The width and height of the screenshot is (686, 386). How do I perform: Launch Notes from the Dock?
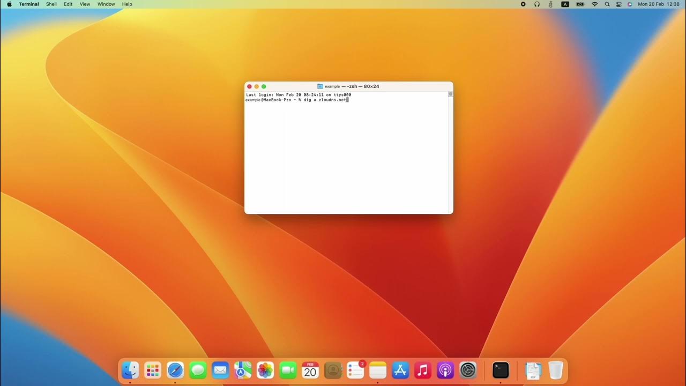(378, 370)
